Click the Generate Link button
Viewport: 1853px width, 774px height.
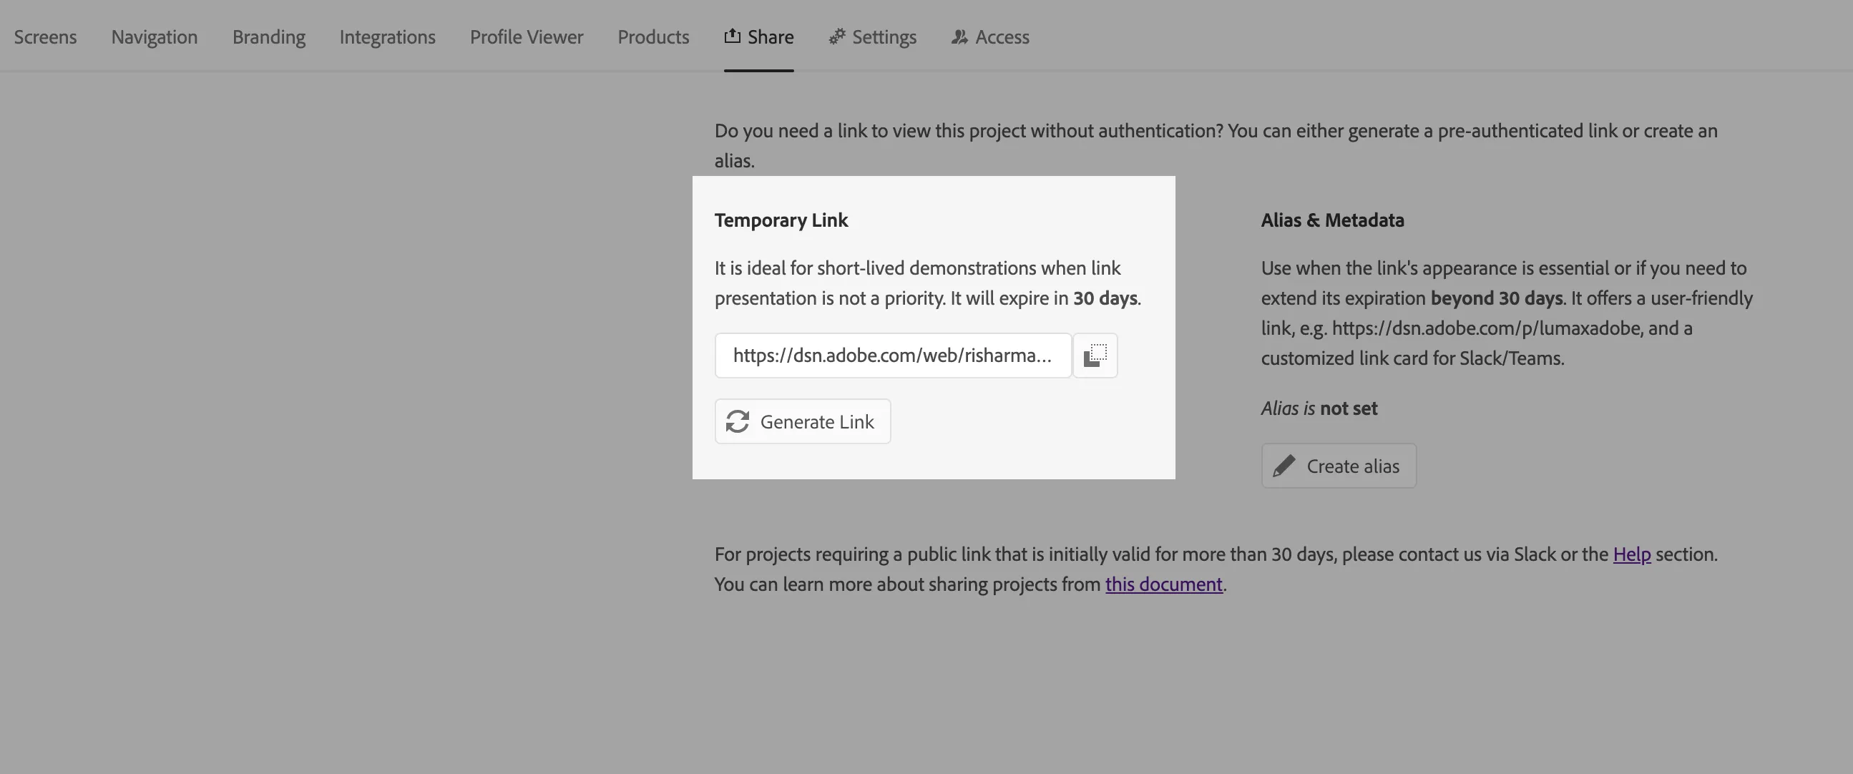[803, 421]
